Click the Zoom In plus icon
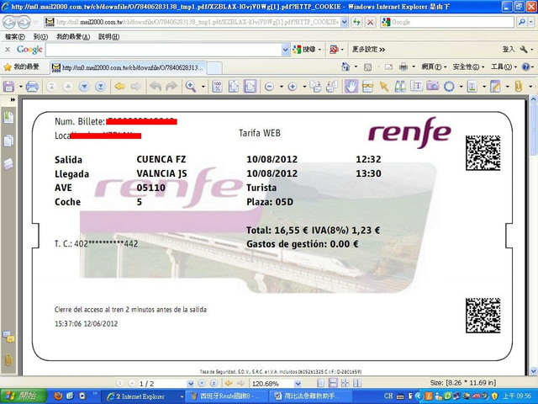The image size is (538, 404). [293, 87]
